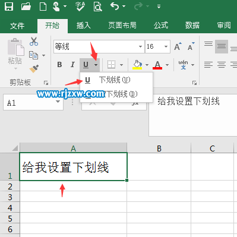The height and width of the screenshot is (237, 237).
Task: Choose double underline 下划线(D) option
Action: coord(116,94)
